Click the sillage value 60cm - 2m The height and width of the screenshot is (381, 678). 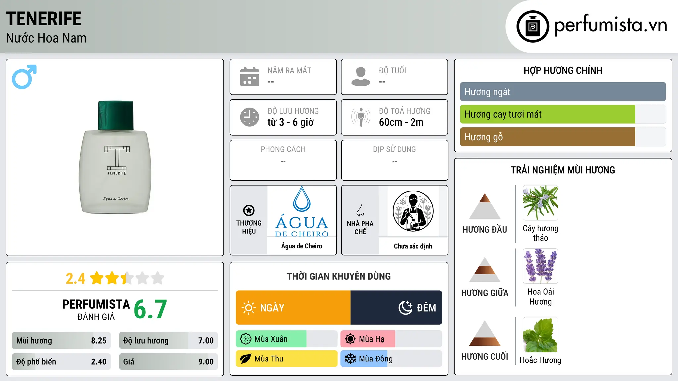(x=401, y=122)
